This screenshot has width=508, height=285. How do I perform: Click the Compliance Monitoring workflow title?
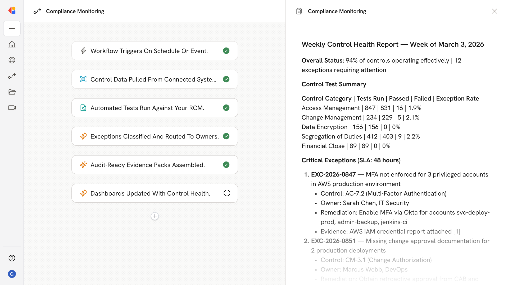pos(75,11)
